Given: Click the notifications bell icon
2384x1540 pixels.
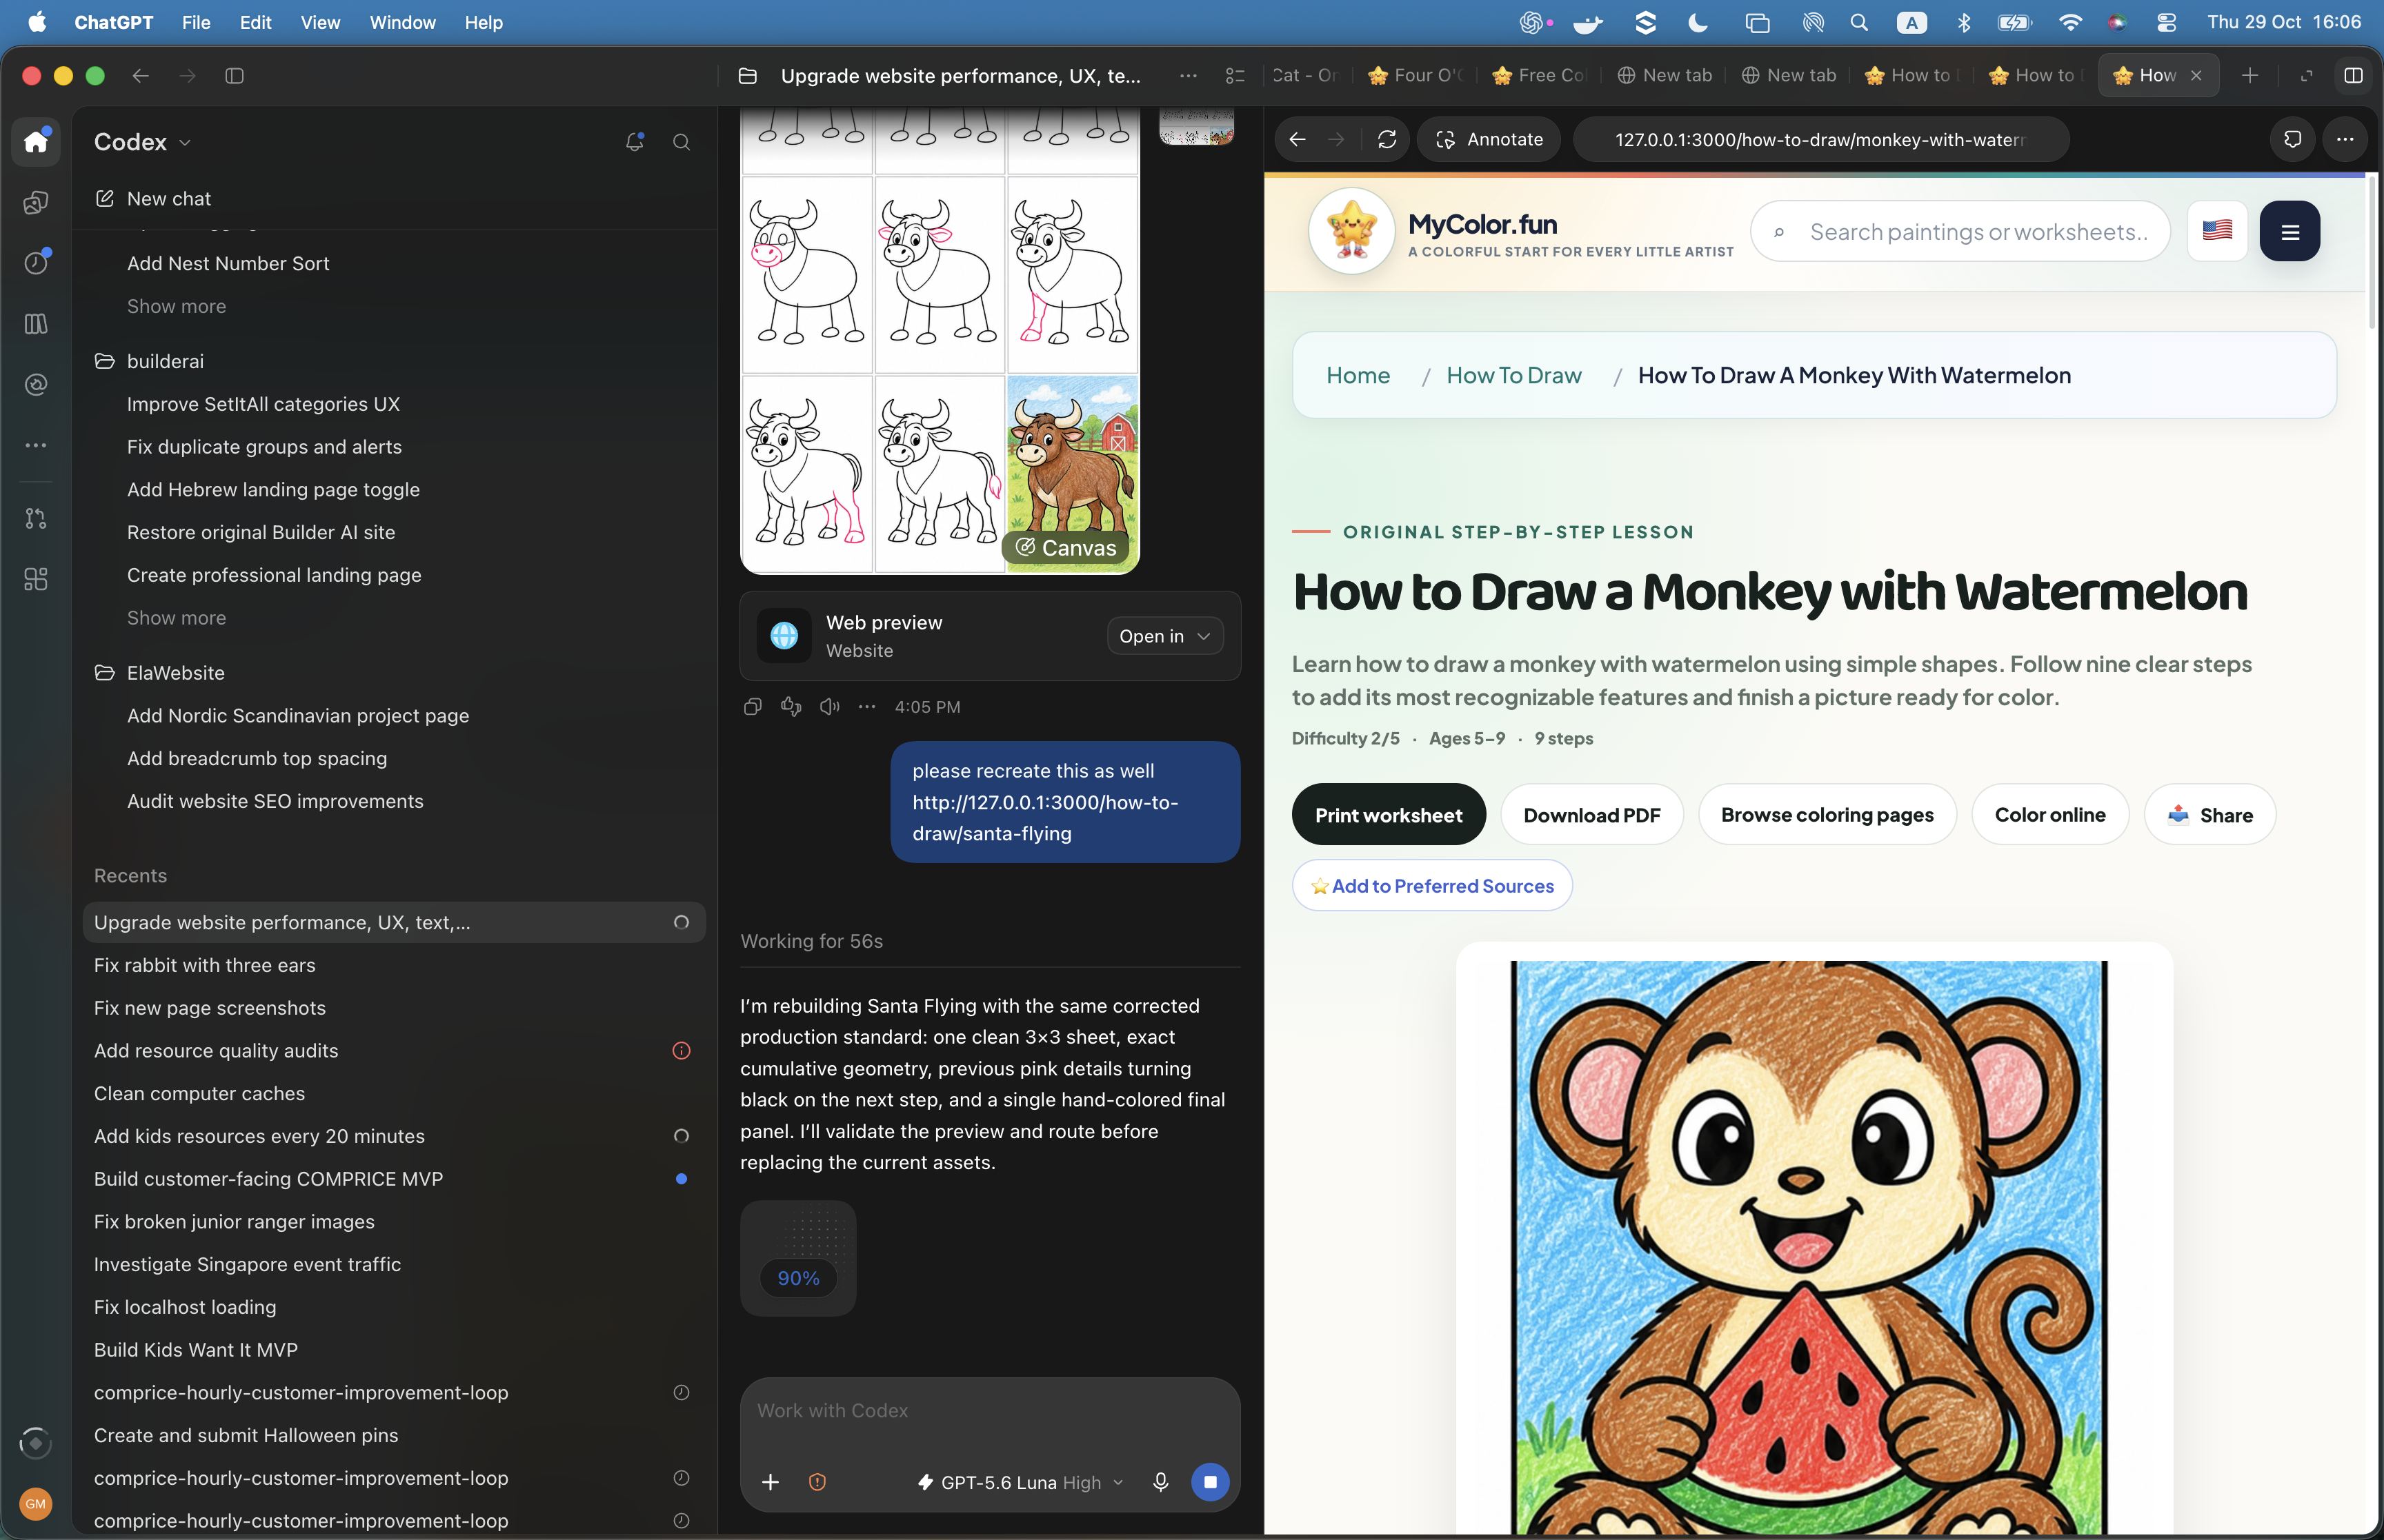Looking at the screenshot, I should (634, 142).
